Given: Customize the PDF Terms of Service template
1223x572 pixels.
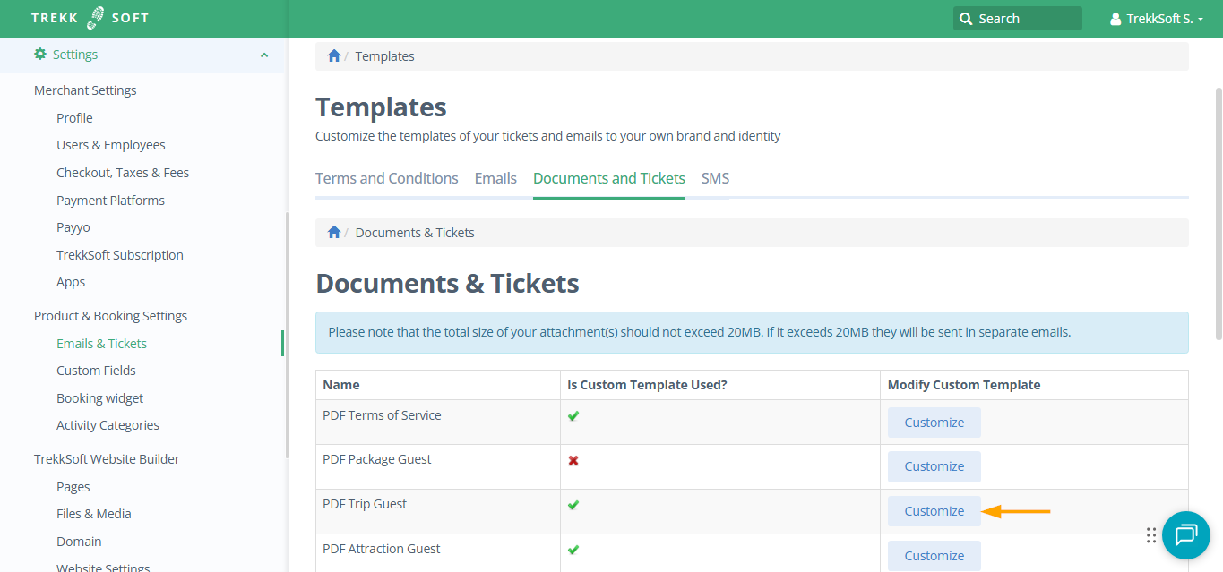Looking at the screenshot, I should coord(934,423).
